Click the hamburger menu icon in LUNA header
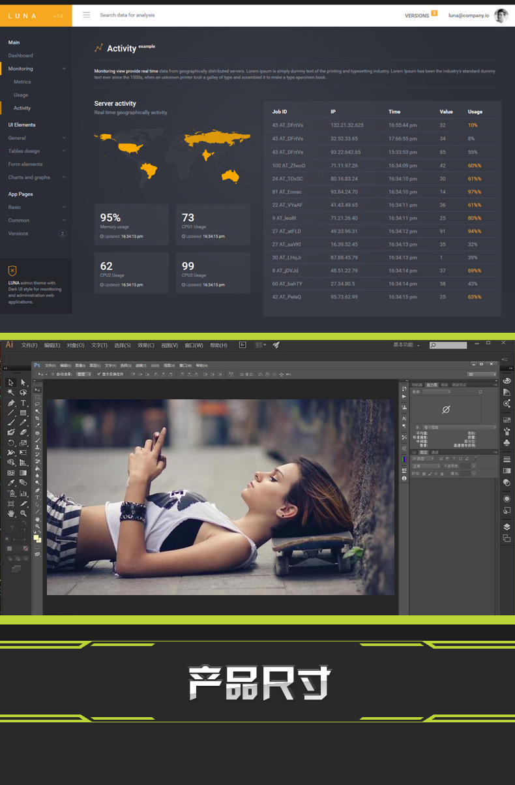 [x=86, y=15]
